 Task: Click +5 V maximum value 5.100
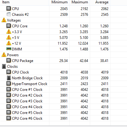click(x=84, y=37)
